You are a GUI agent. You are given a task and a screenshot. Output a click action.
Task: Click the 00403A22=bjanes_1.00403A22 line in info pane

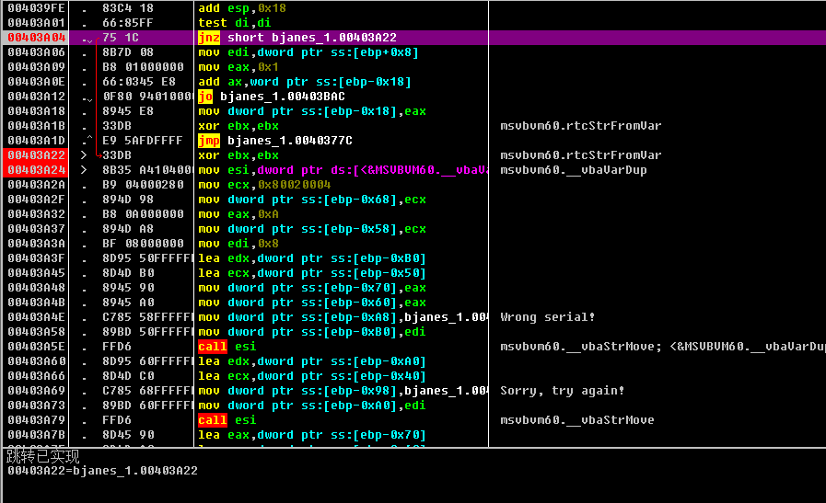101,471
